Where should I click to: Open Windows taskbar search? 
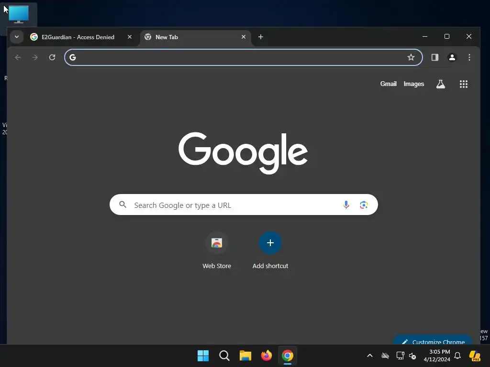[224, 356]
